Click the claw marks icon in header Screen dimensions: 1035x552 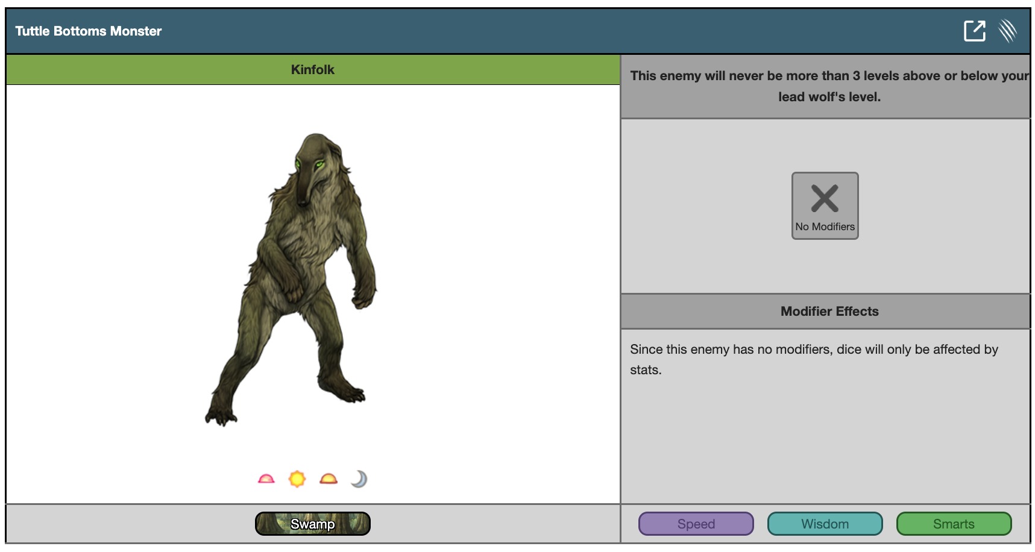click(1007, 31)
